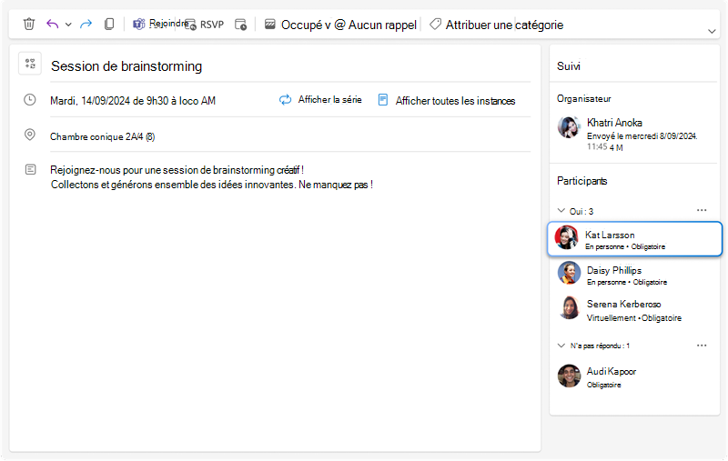Collapse the N'a pas répondu group
Image resolution: width=728 pixels, height=461 pixels.
pos(561,346)
